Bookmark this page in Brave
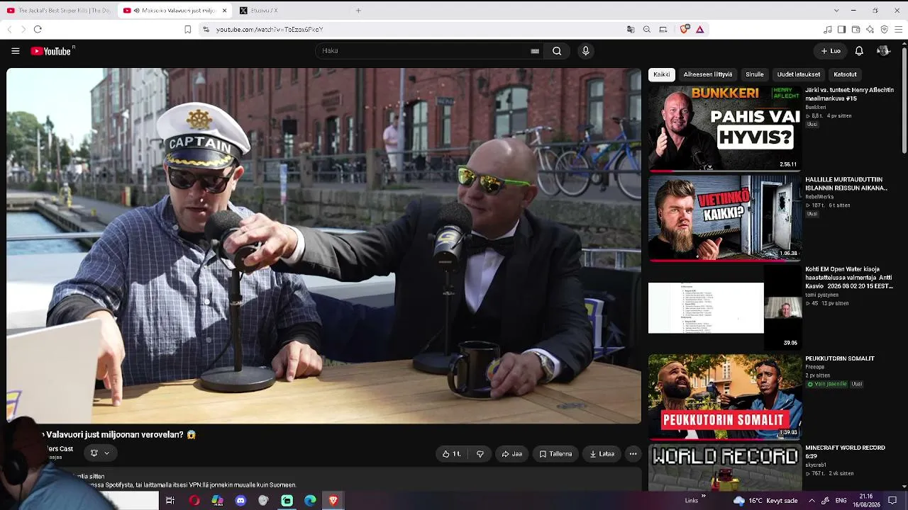 [x=187, y=29]
